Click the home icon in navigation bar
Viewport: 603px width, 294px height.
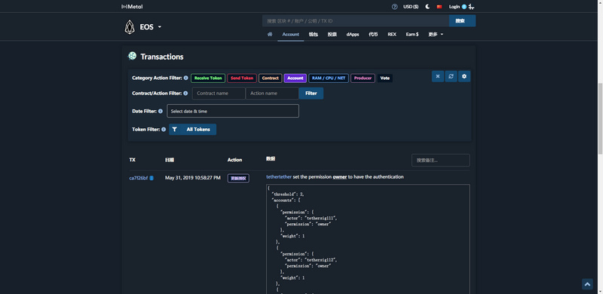click(x=270, y=34)
